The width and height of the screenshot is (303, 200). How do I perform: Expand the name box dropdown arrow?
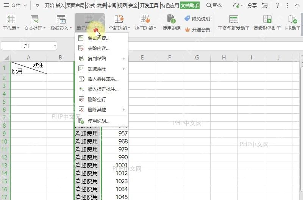55,46
